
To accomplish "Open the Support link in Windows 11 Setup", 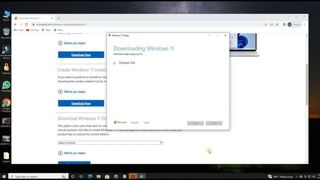I will click(134, 122).
